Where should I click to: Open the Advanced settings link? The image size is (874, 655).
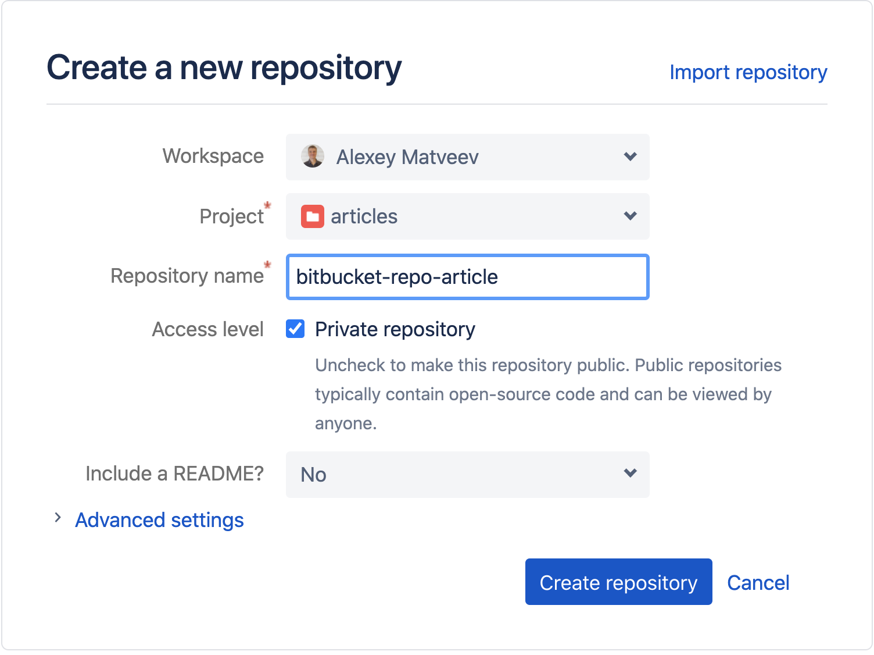[159, 520]
